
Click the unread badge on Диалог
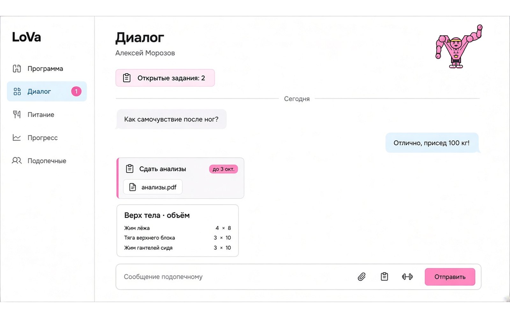(x=76, y=92)
